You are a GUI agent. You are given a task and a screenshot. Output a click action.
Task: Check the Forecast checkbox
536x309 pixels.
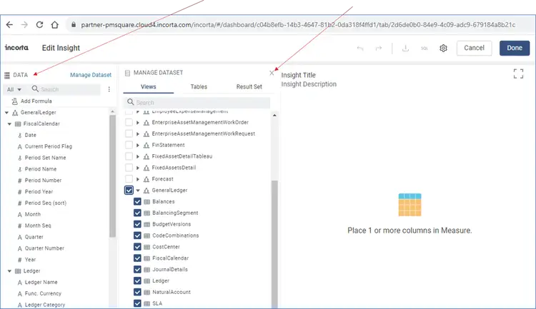coord(129,179)
